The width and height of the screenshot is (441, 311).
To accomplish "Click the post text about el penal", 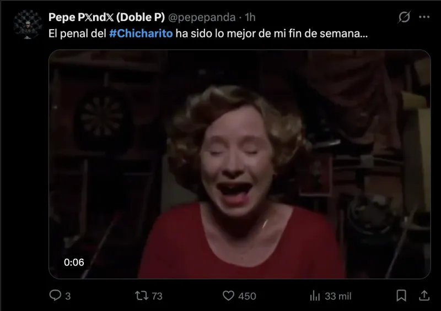I will (x=208, y=34).
